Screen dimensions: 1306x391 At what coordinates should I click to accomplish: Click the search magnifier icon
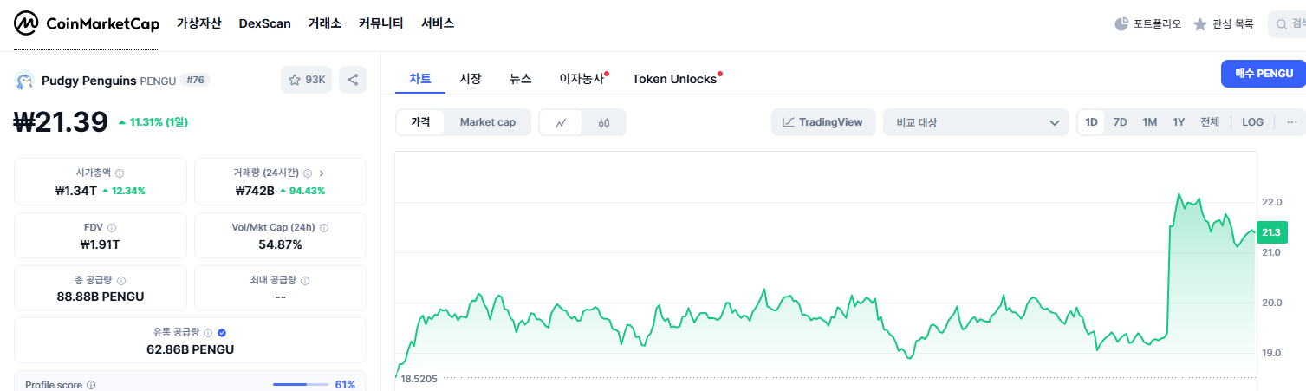(x=1282, y=24)
